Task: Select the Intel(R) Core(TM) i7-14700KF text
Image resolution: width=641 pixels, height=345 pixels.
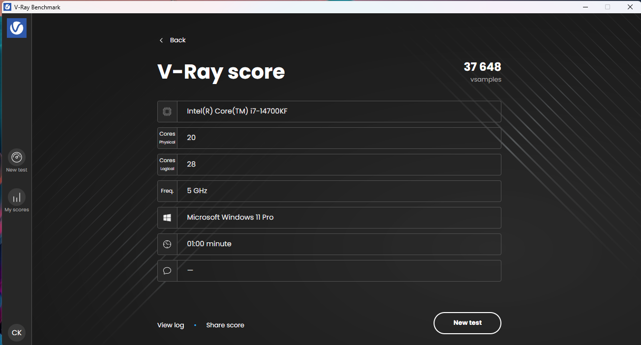Action: click(237, 111)
